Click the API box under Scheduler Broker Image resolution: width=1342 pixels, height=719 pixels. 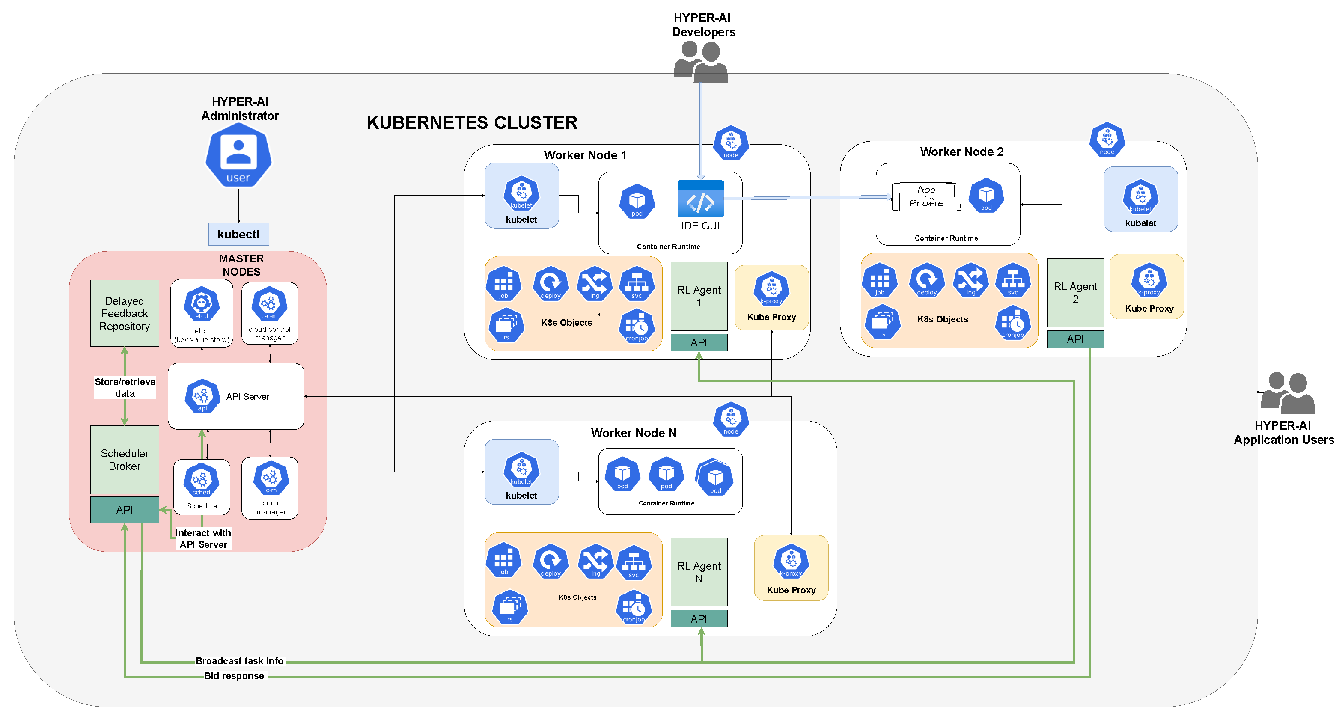coord(125,510)
